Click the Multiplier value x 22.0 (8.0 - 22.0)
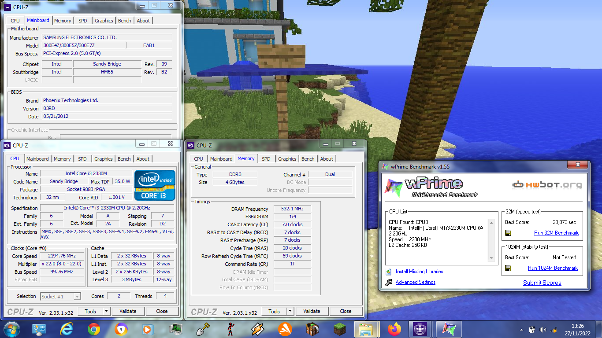The image size is (602, 338). click(x=62, y=264)
